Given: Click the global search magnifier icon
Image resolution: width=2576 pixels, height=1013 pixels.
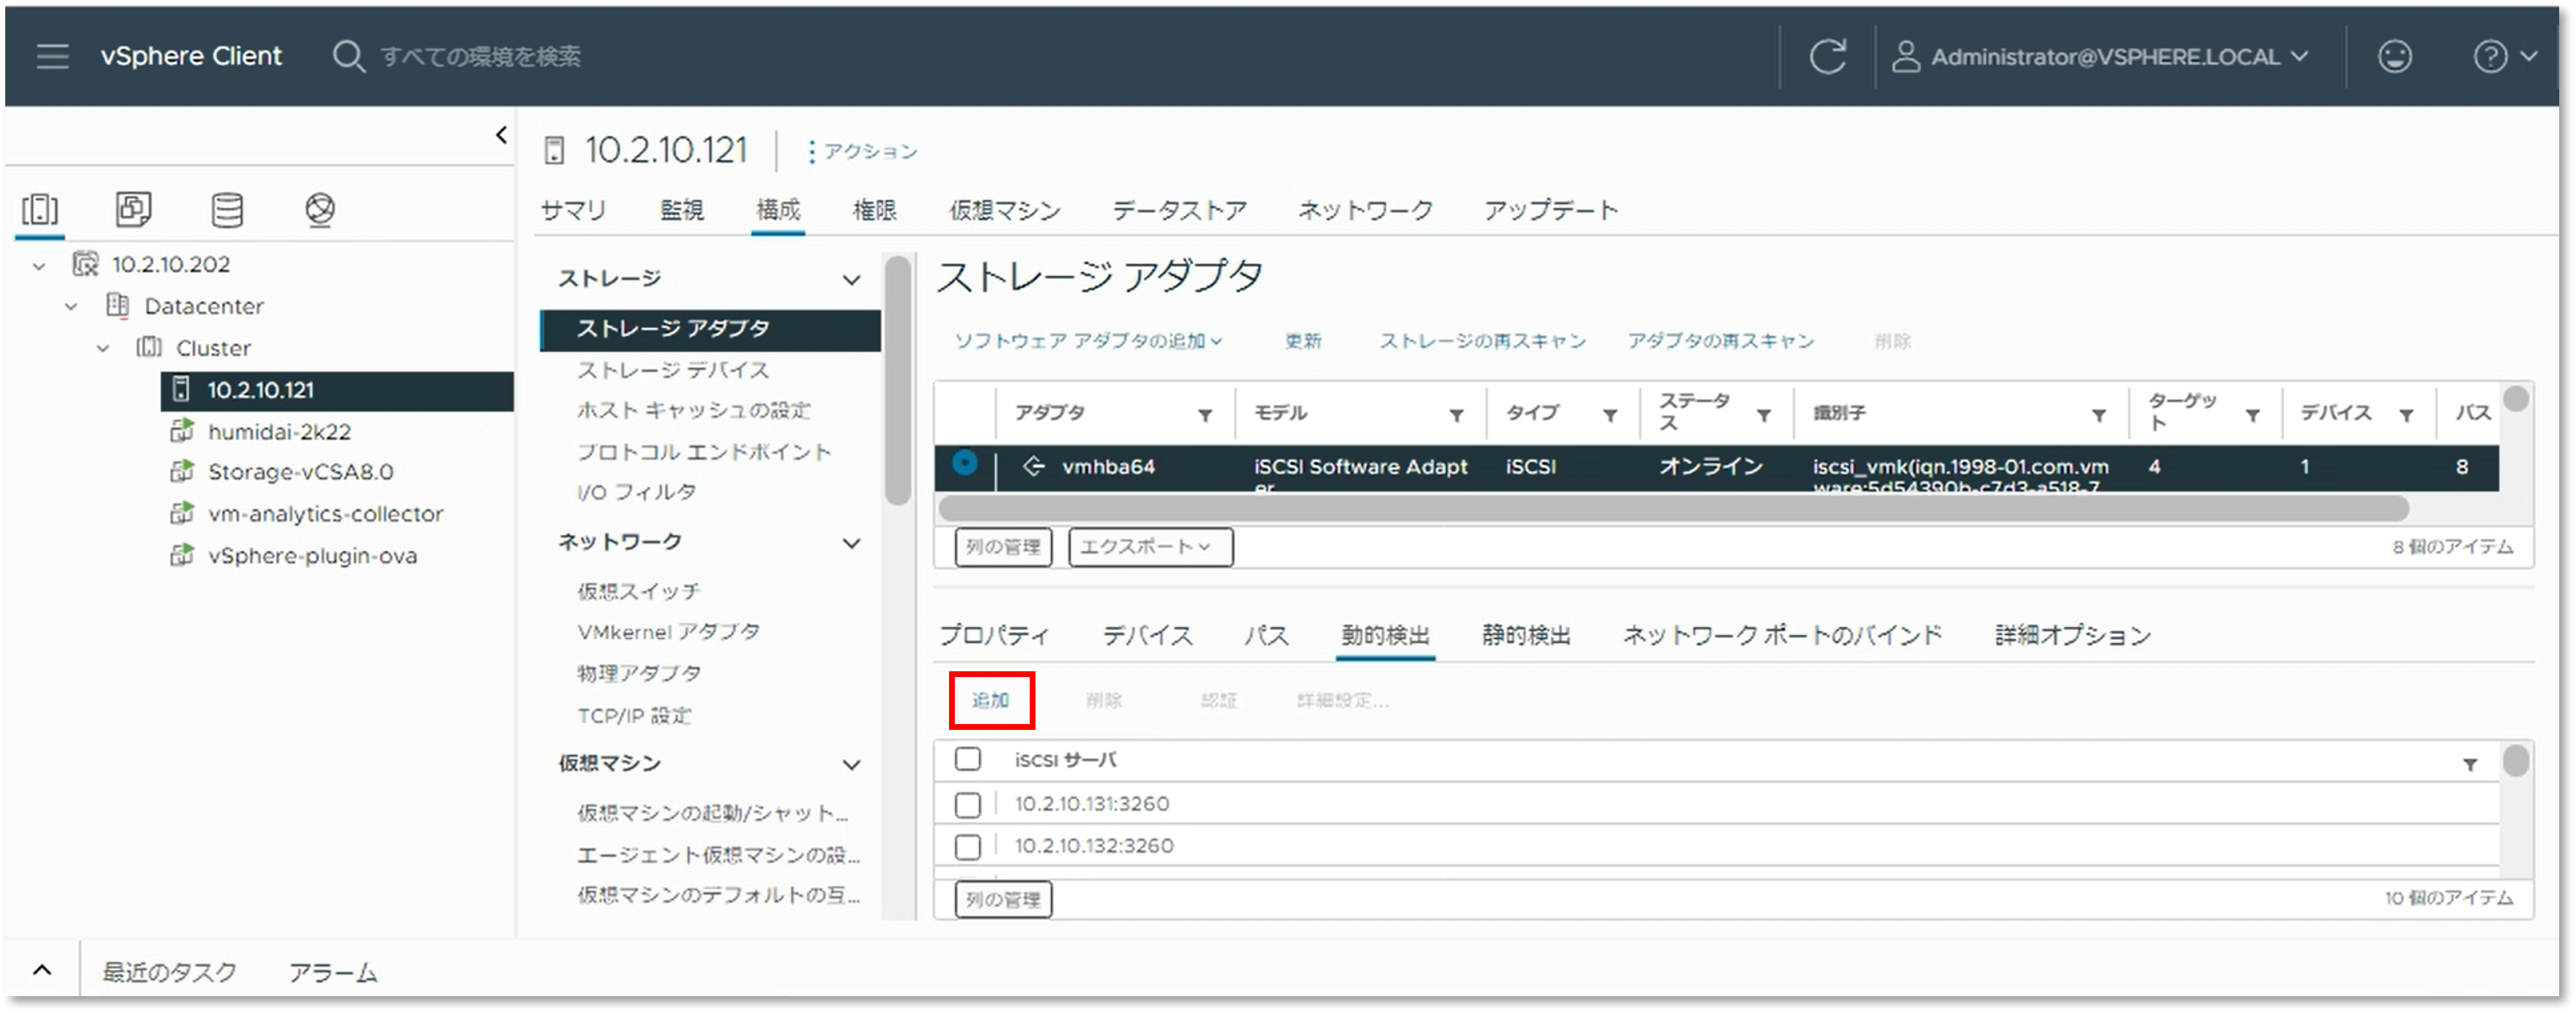Looking at the screenshot, I should point(348,56).
